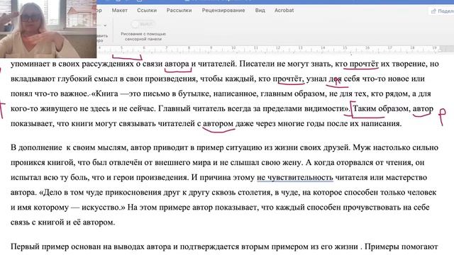
Task: Click the webcam video overlay thumbnail
Action: (x=48, y=29)
